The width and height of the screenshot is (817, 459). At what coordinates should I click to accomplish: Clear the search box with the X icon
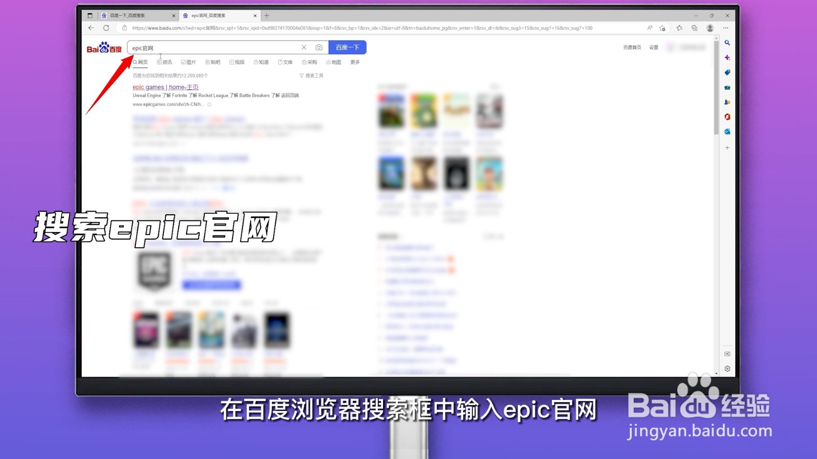click(304, 47)
